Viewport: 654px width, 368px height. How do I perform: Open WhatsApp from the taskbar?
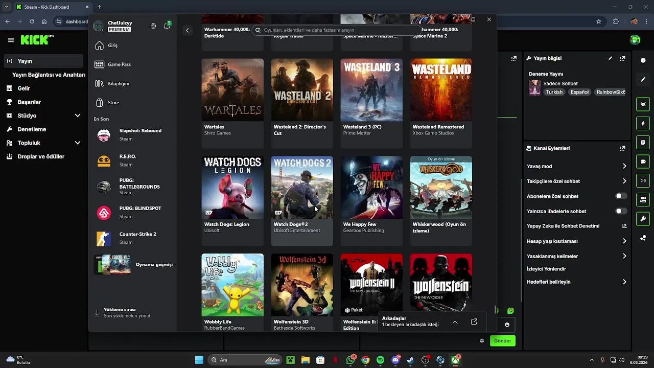[351, 360]
